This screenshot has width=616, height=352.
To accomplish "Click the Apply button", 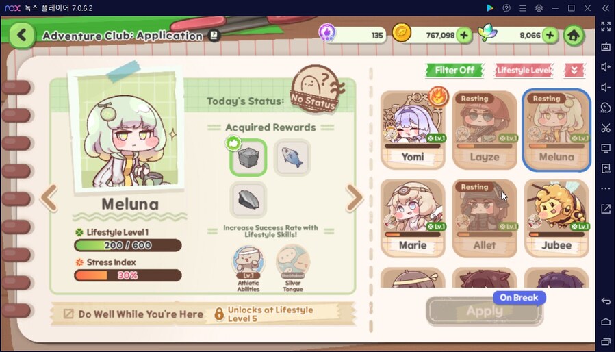I will 485,311.
